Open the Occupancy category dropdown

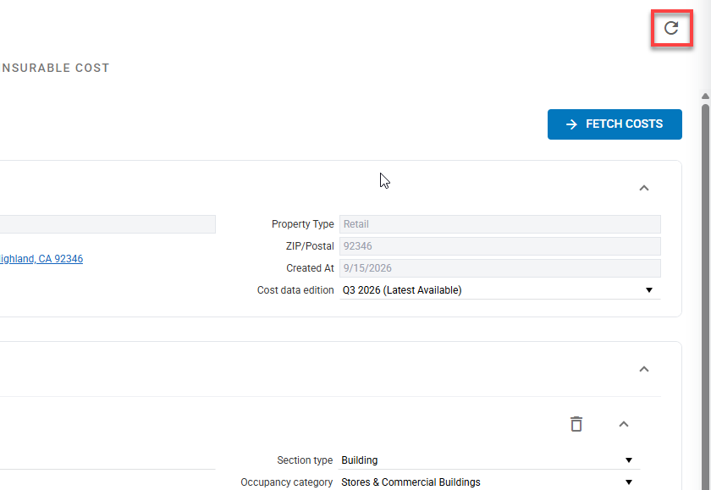489,482
